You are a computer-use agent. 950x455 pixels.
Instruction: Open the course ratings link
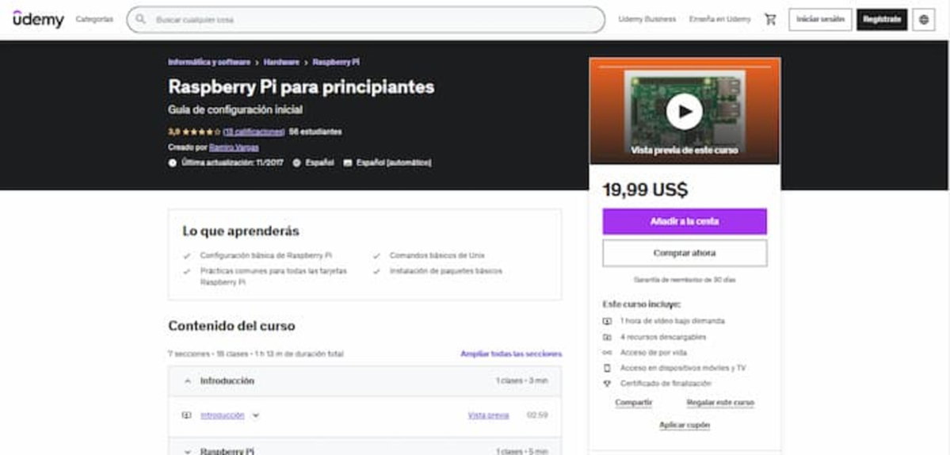click(254, 132)
